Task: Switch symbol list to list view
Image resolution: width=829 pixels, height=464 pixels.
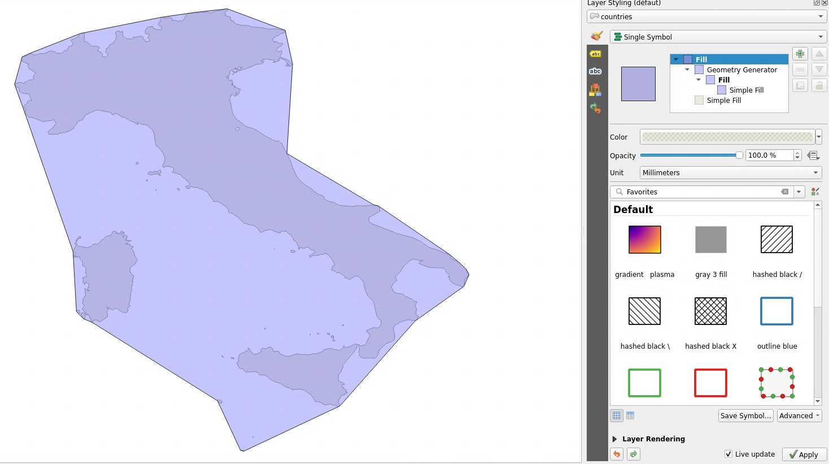Action: coord(630,415)
